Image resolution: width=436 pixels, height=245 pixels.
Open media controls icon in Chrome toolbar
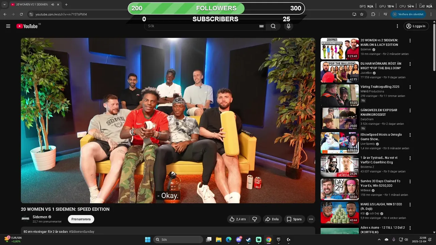click(385, 14)
